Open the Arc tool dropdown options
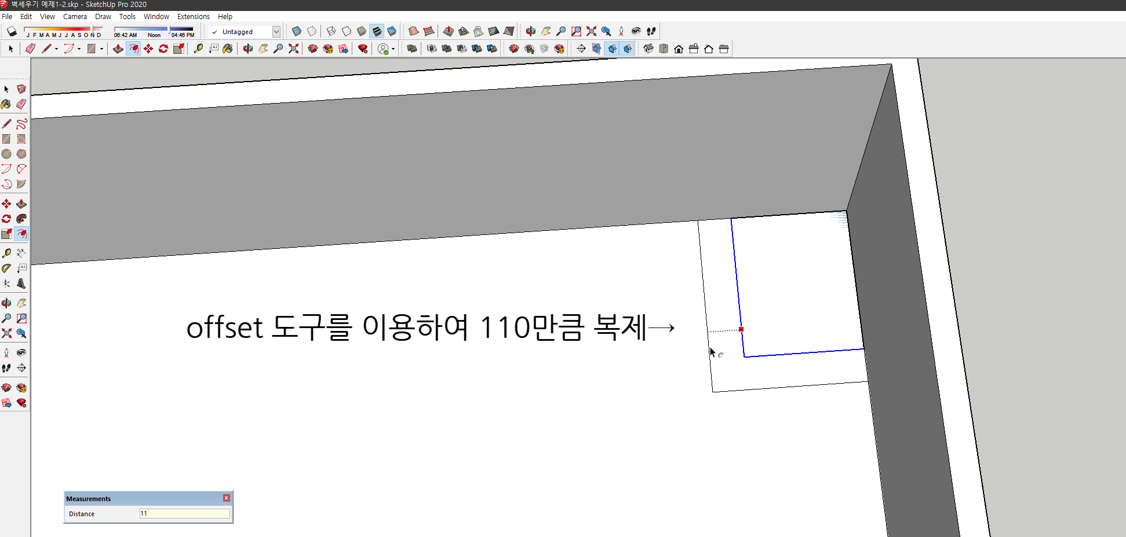1126x537 pixels. point(79,49)
